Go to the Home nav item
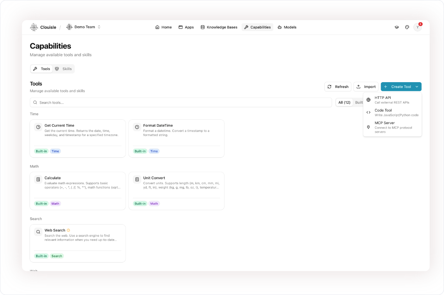444x295 pixels. tap(163, 27)
